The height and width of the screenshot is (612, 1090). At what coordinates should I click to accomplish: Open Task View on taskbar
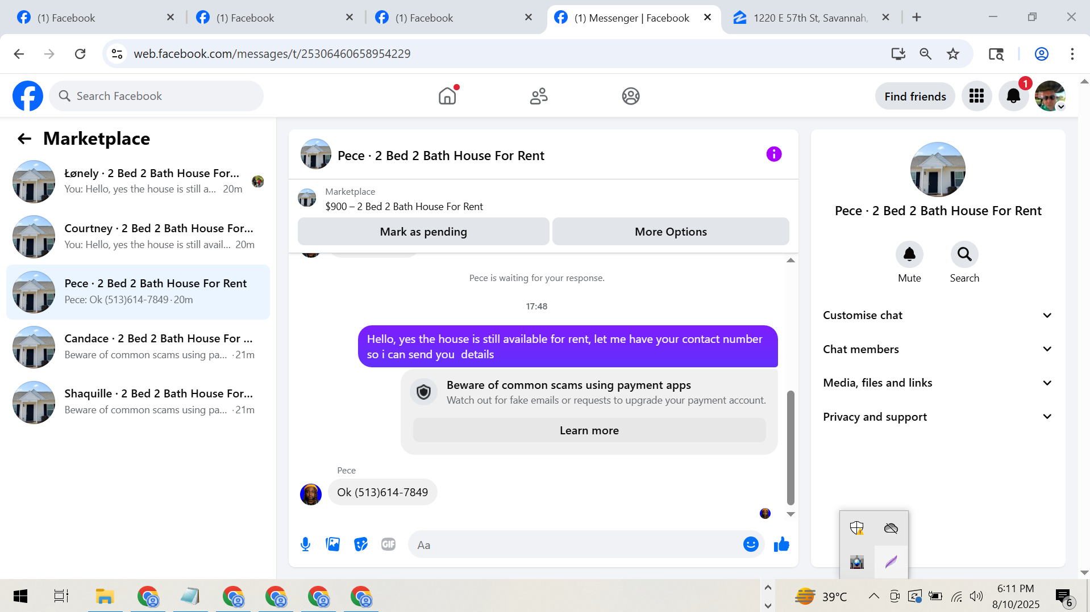click(x=61, y=596)
